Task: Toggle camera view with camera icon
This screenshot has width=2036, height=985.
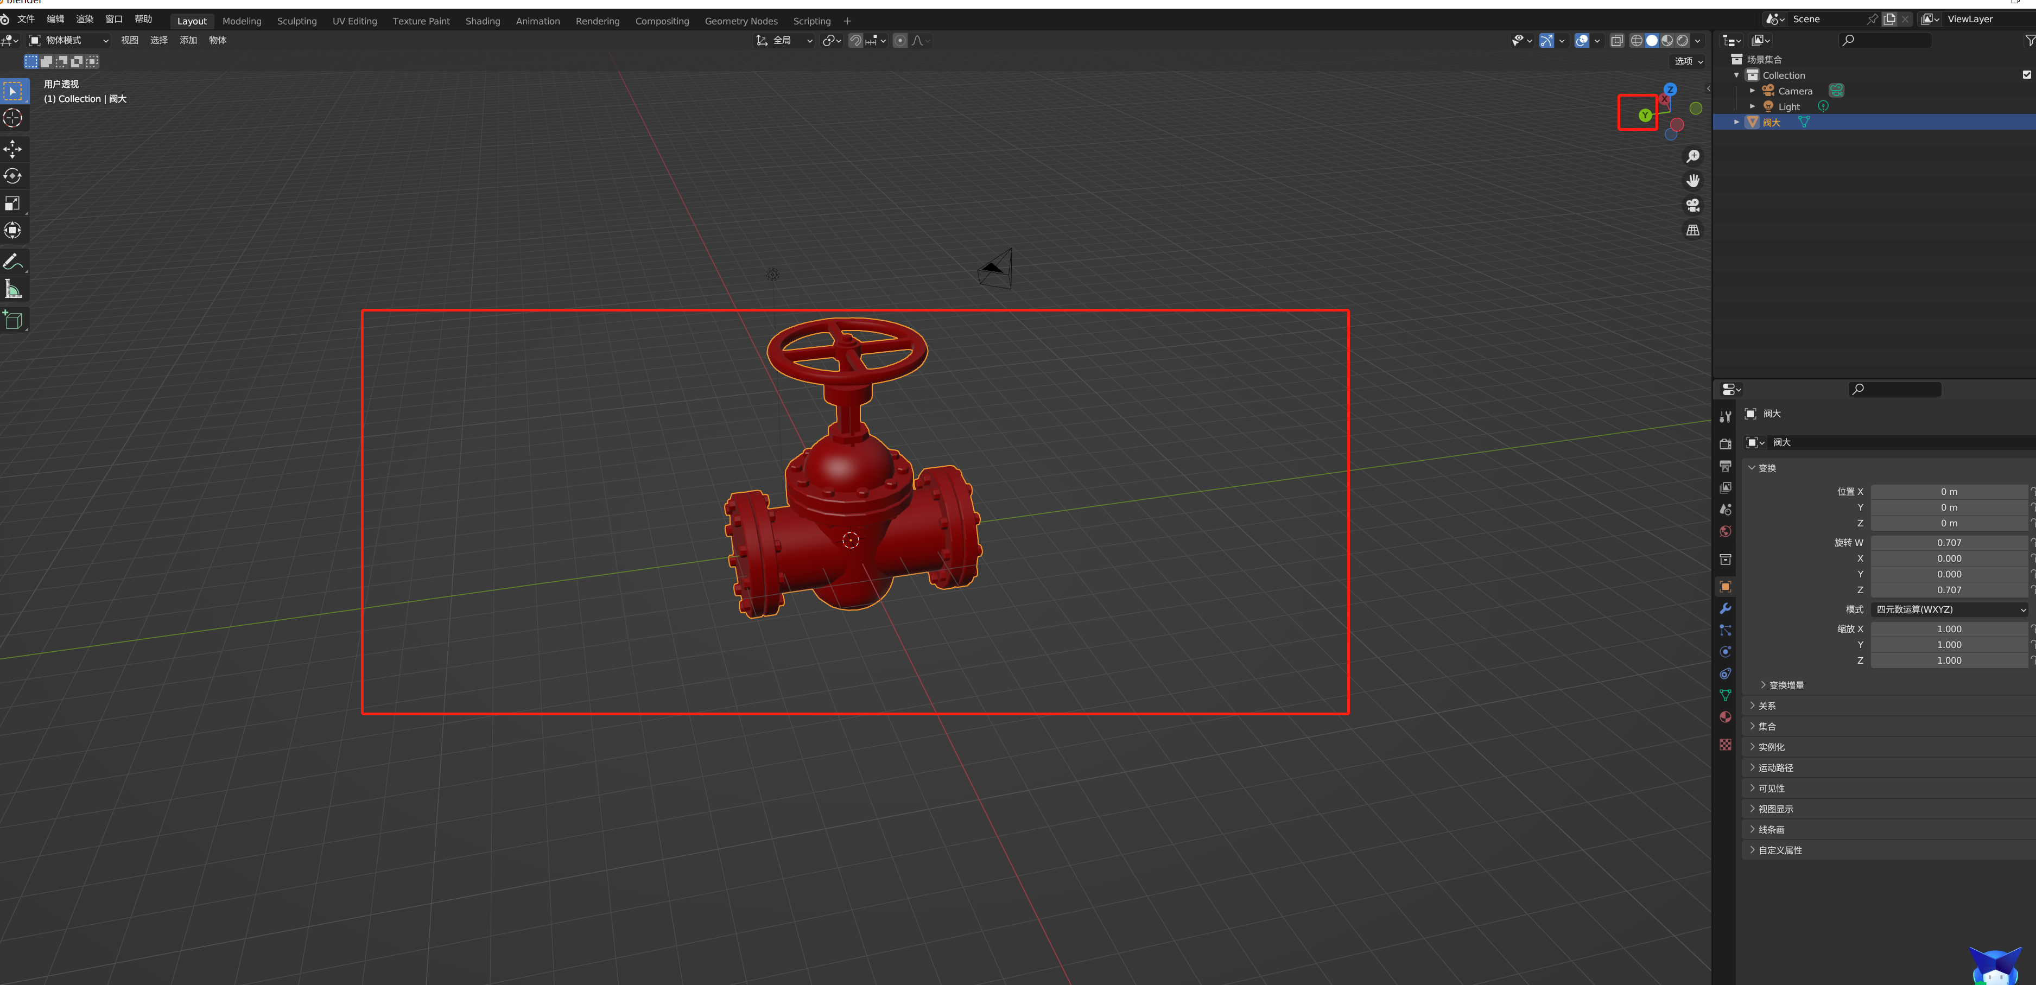Action: pos(1692,206)
